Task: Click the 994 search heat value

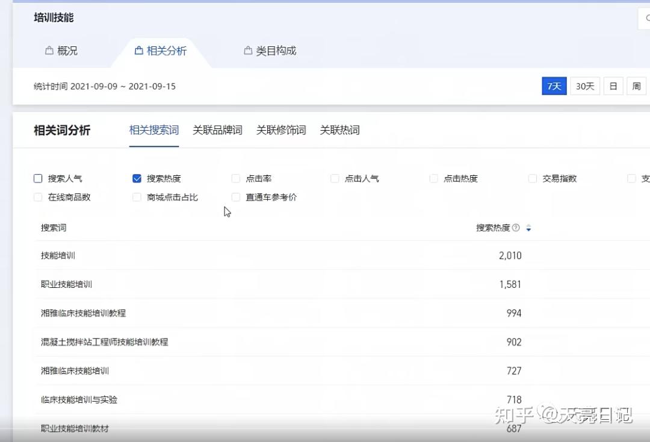Action: click(x=513, y=313)
